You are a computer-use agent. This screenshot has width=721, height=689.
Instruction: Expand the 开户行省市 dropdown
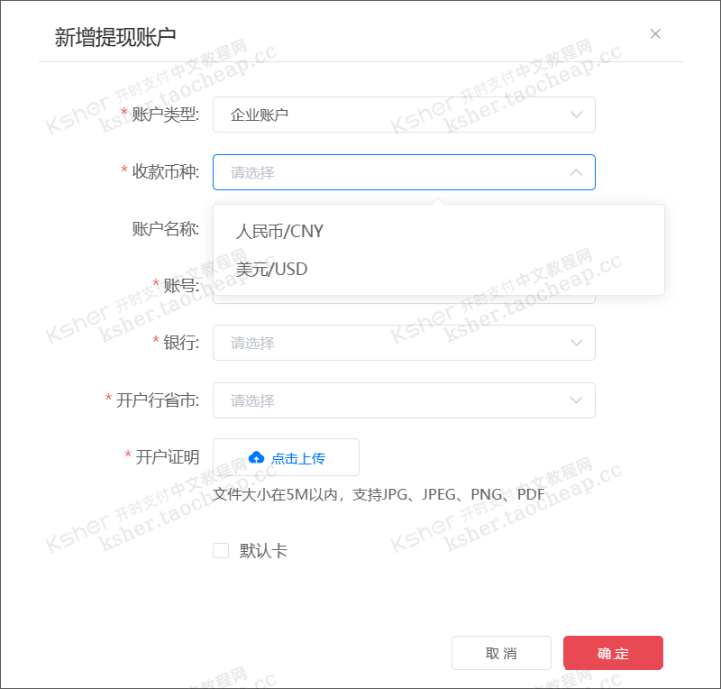coord(404,400)
